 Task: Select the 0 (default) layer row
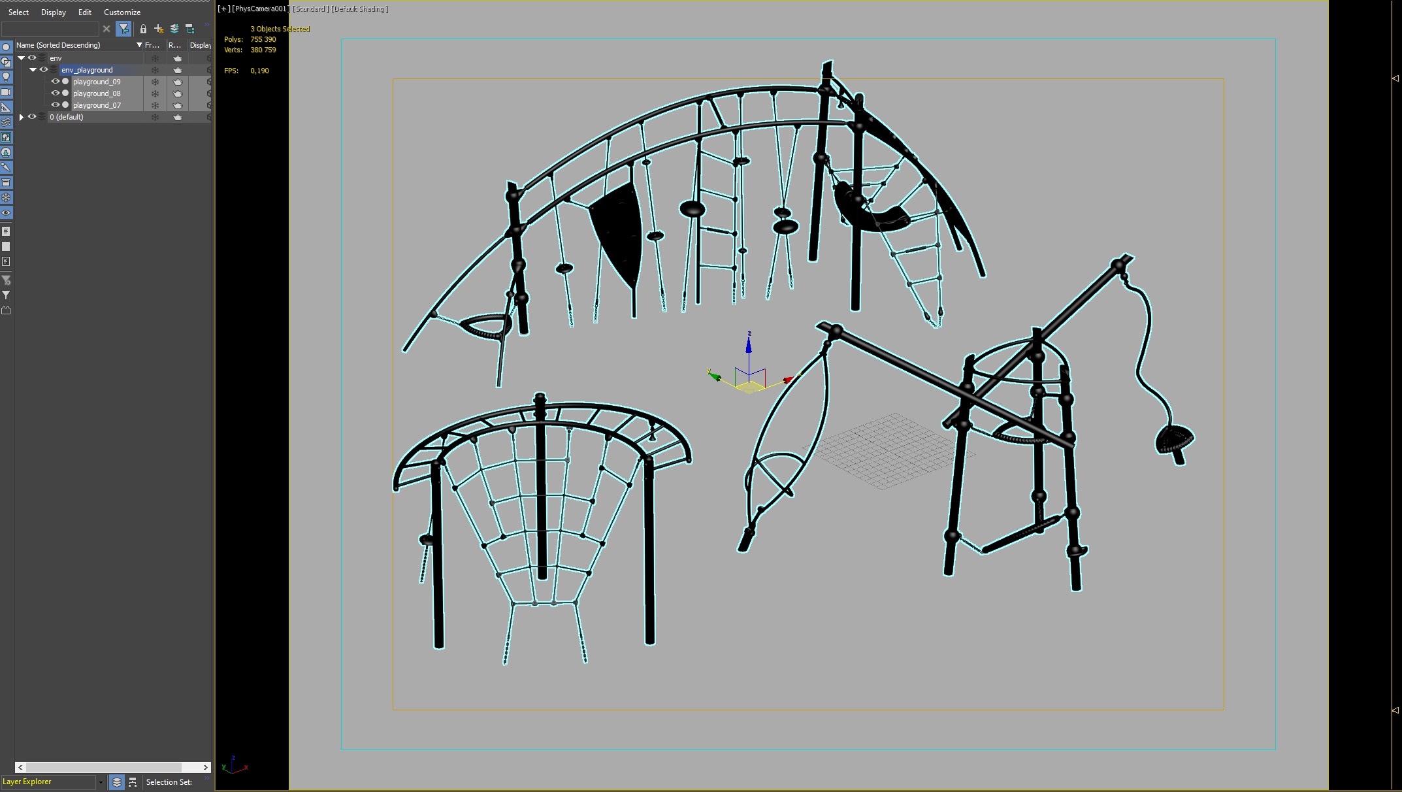[x=67, y=117]
